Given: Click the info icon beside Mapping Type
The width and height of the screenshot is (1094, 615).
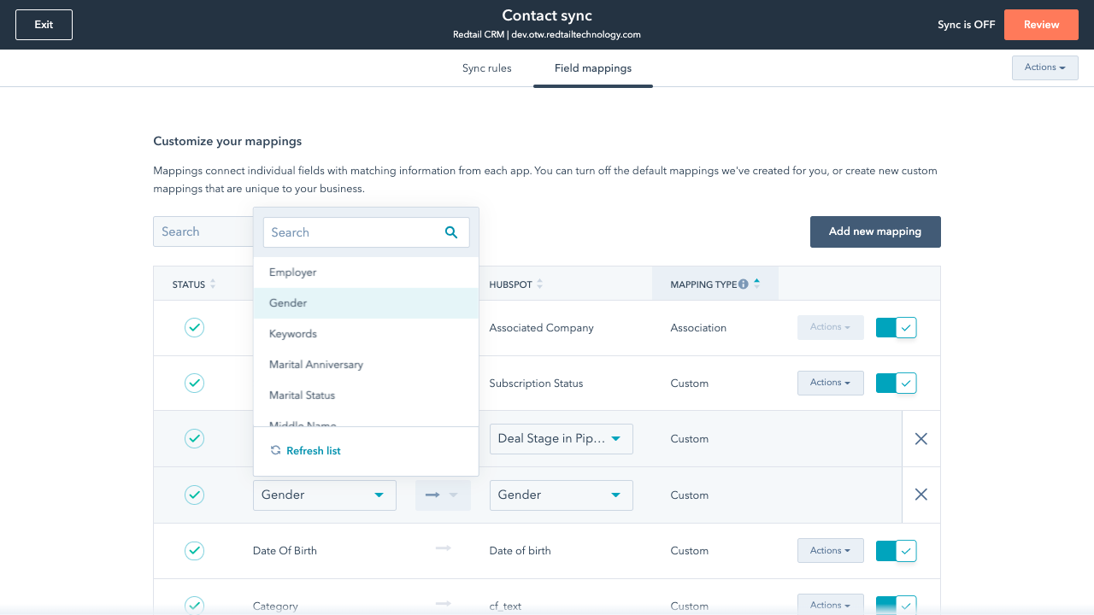Looking at the screenshot, I should coord(744,284).
